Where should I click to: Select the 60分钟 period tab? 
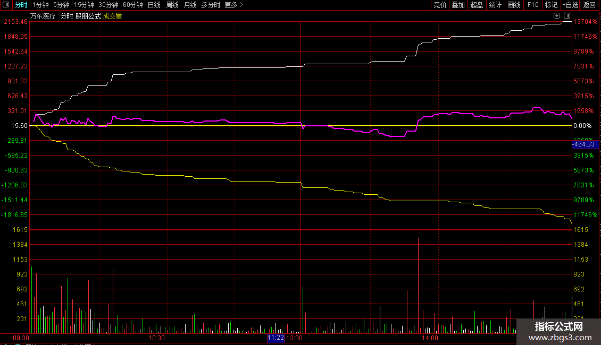click(x=132, y=5)
